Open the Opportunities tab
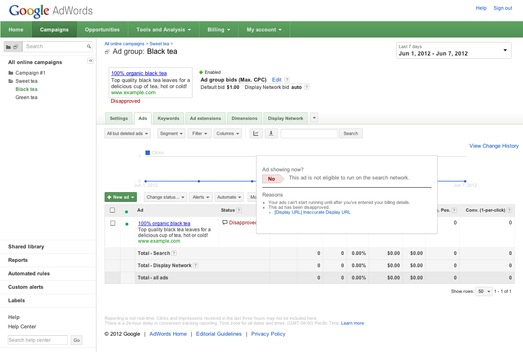Image resolution: width=523 pixels, height=352 pixels. pyautogui.click(x=102, y=29)
